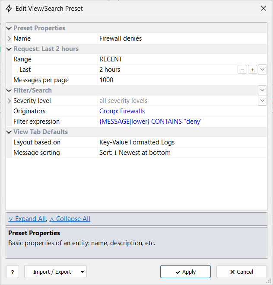The height and width of the screenshot is (285, 273).
Task: Click the Collapse All link
Action: pyautogui.click(x=70, y=219)
